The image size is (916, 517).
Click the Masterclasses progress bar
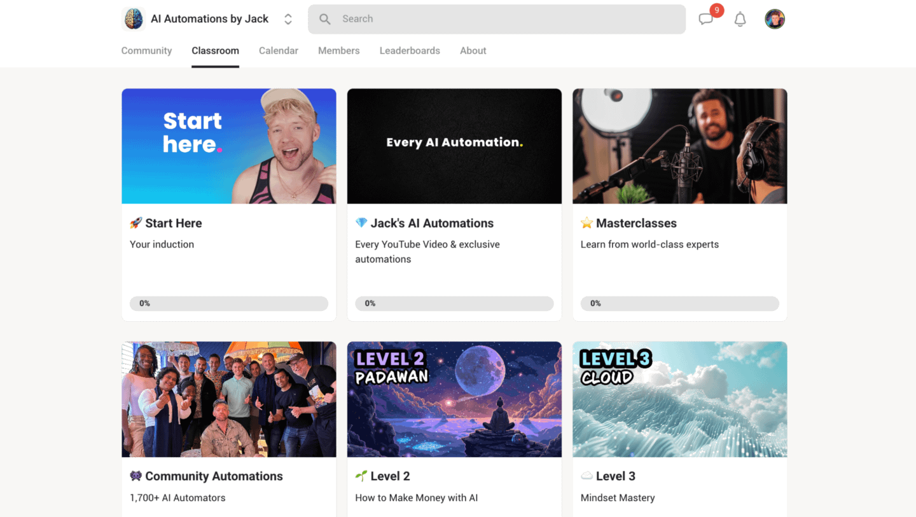click(680, 303)
